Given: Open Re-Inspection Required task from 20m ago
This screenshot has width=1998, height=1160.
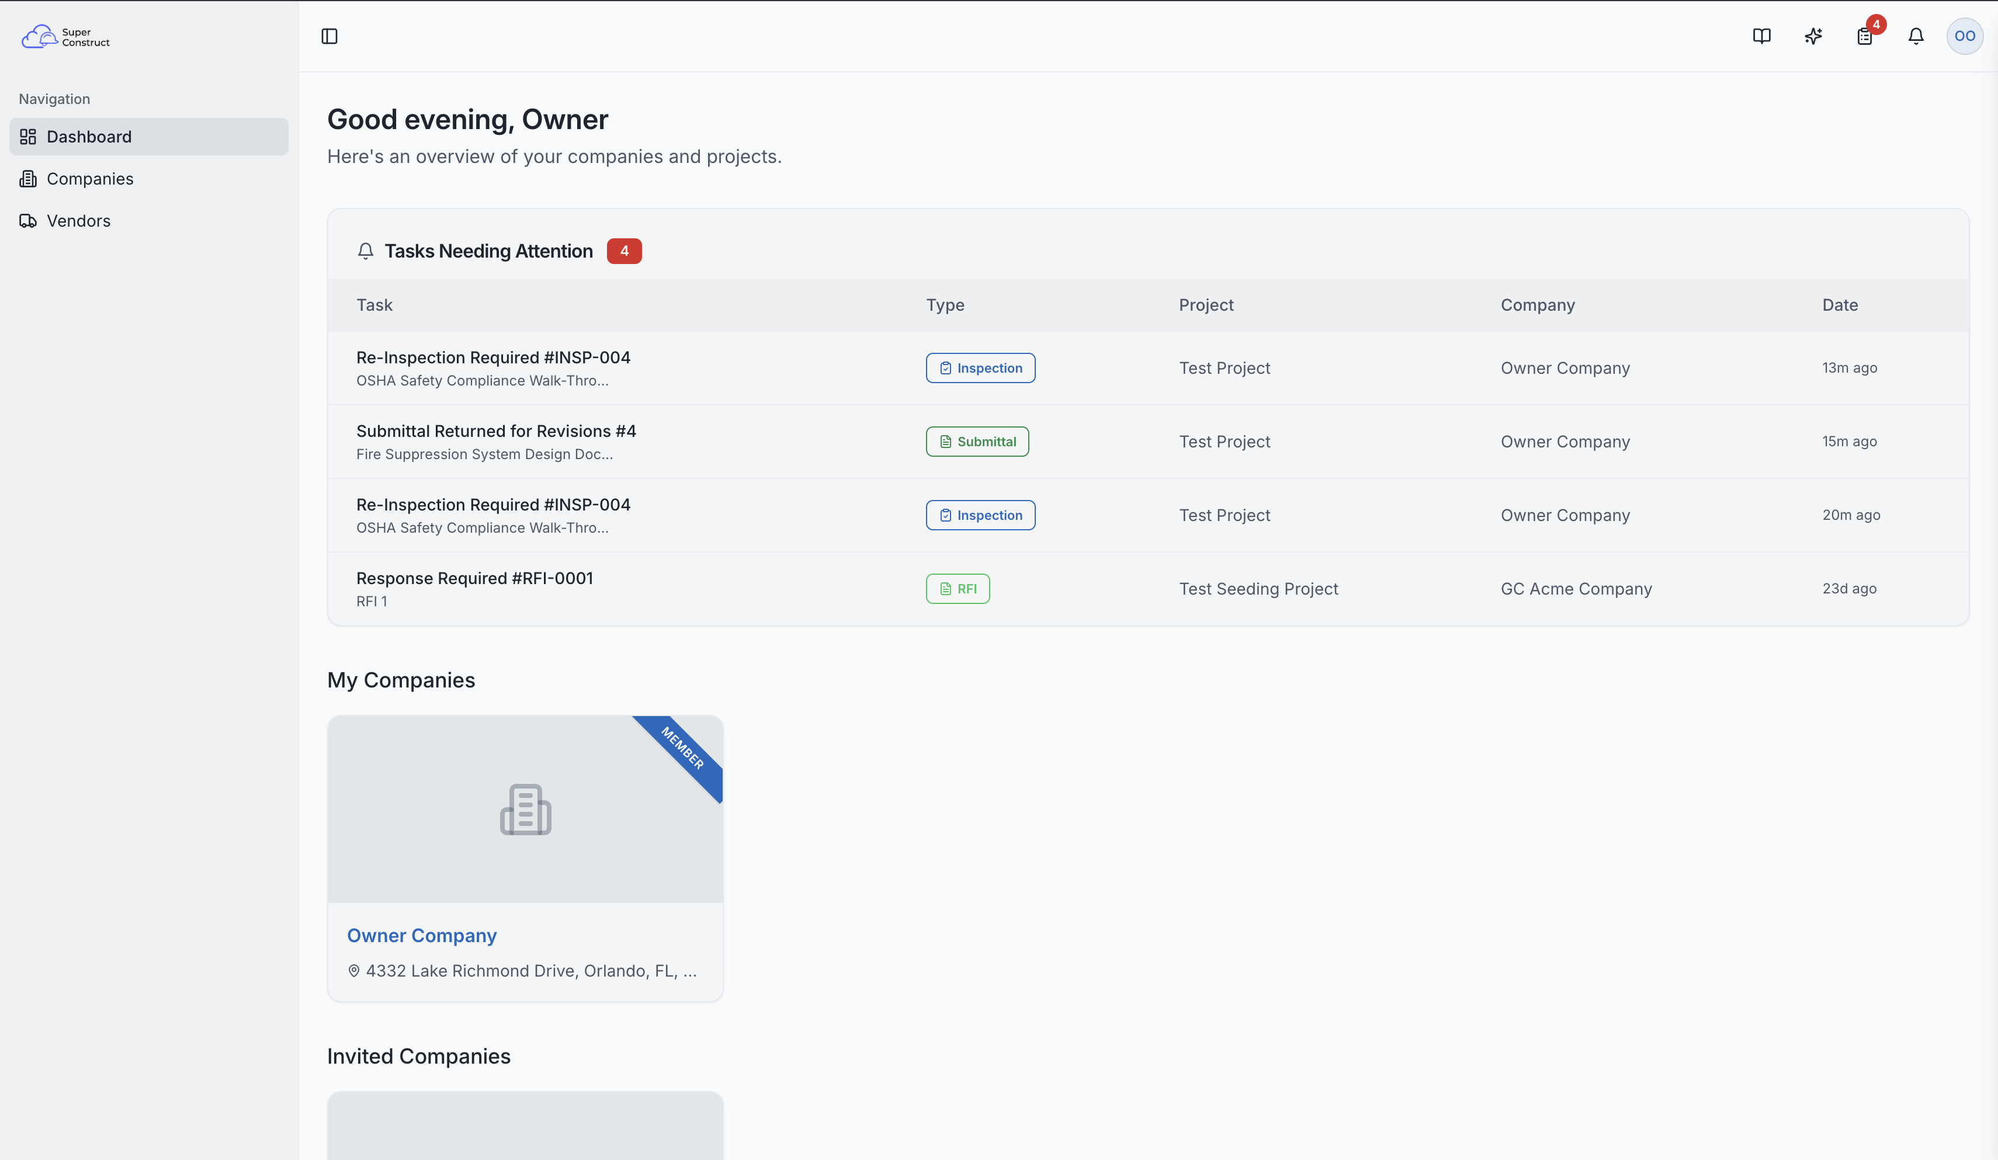Looking at the screenshot, I should click(493, 505).
